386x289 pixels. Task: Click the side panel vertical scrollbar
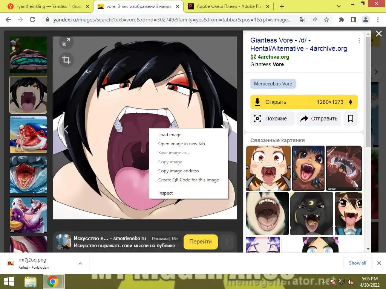[x=368, y=91]
